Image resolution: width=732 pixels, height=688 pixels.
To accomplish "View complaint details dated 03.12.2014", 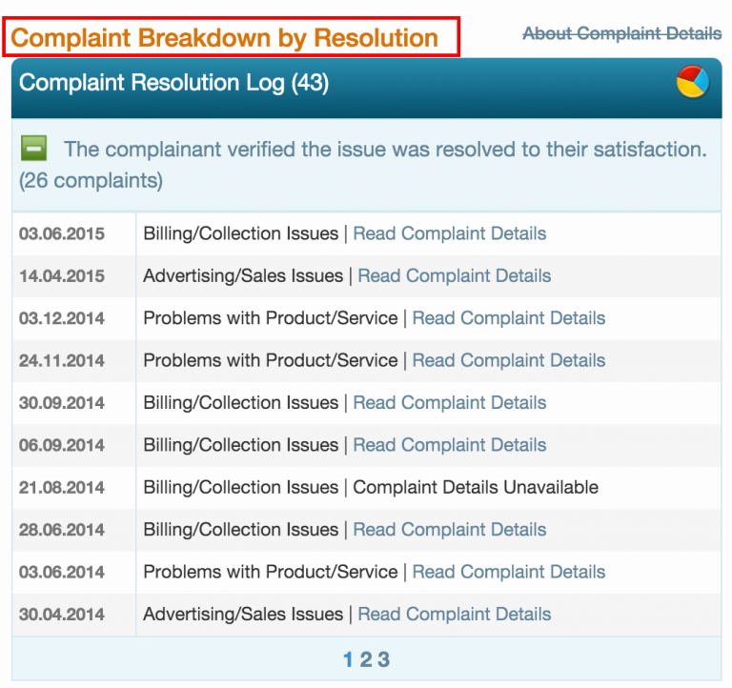I will click(508, 318).
